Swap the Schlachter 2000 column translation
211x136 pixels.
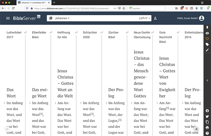click(102, 32)
